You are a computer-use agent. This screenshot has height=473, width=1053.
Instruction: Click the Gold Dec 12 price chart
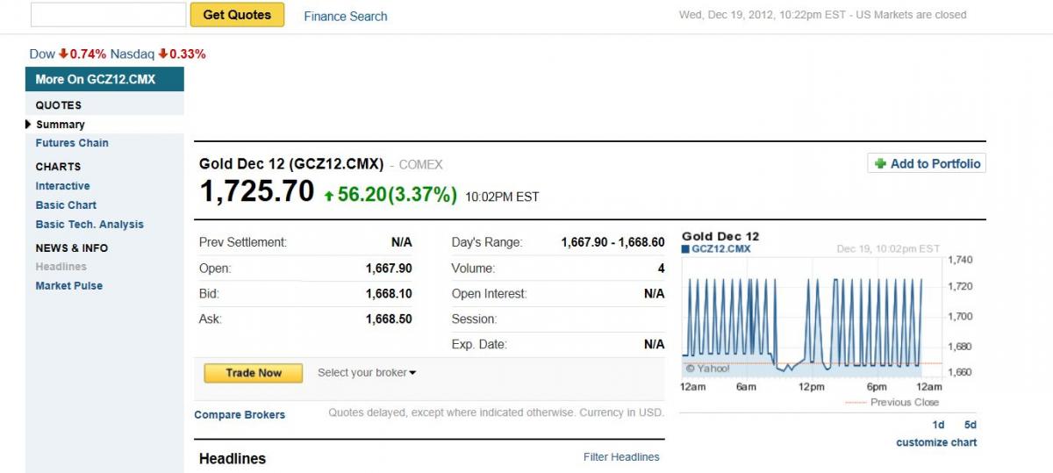[813, 318]
